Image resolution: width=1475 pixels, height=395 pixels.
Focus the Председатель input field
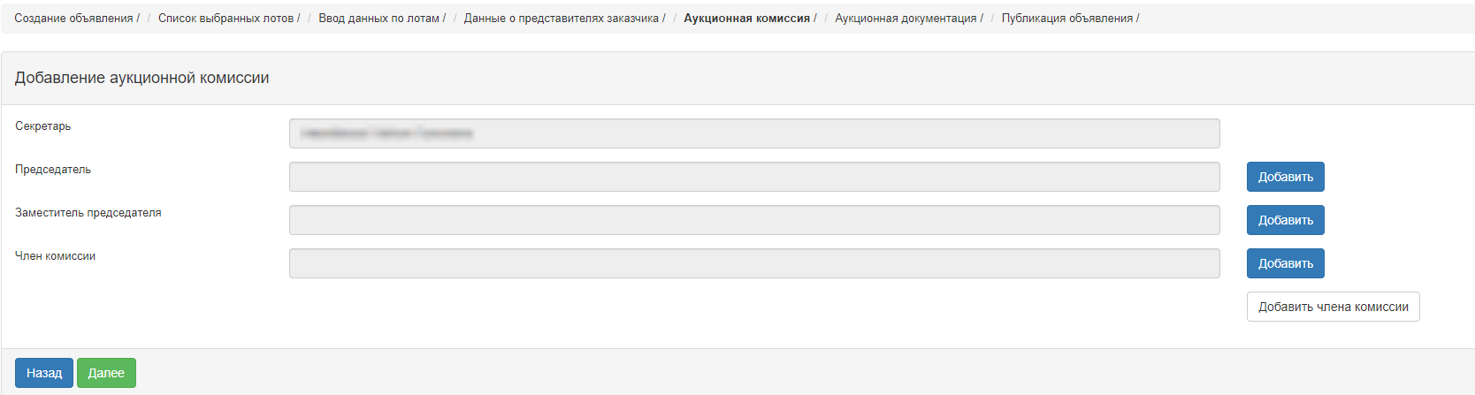(x=754, y=177)
